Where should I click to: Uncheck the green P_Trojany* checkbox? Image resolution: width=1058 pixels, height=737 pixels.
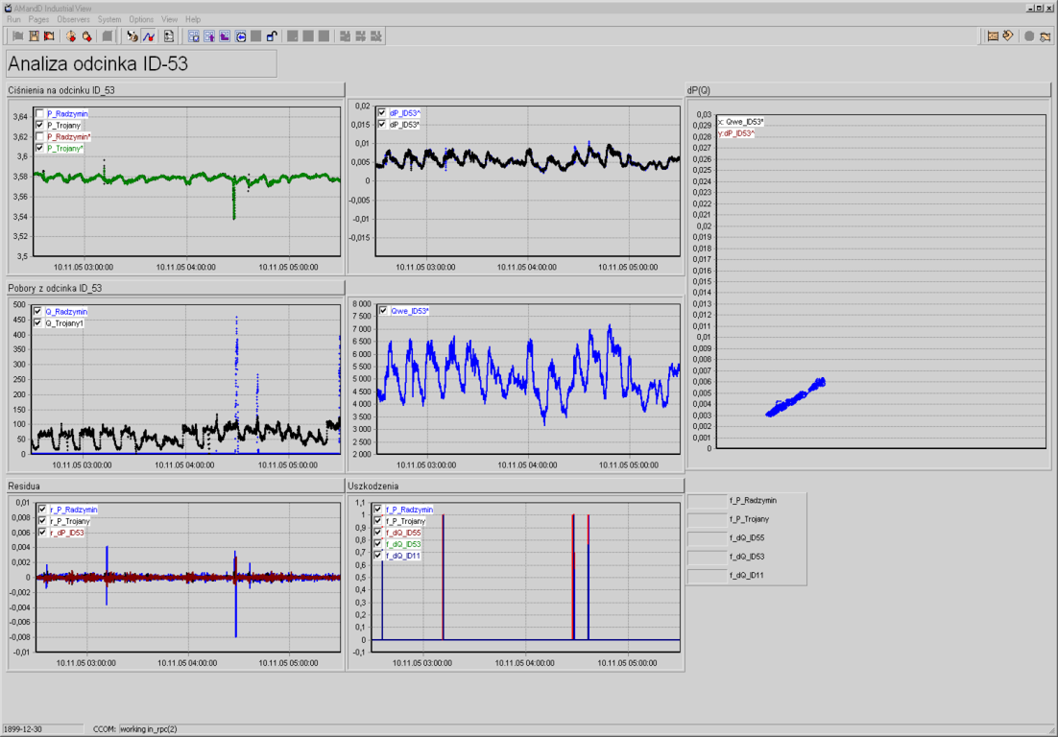[x=39, y=149]
